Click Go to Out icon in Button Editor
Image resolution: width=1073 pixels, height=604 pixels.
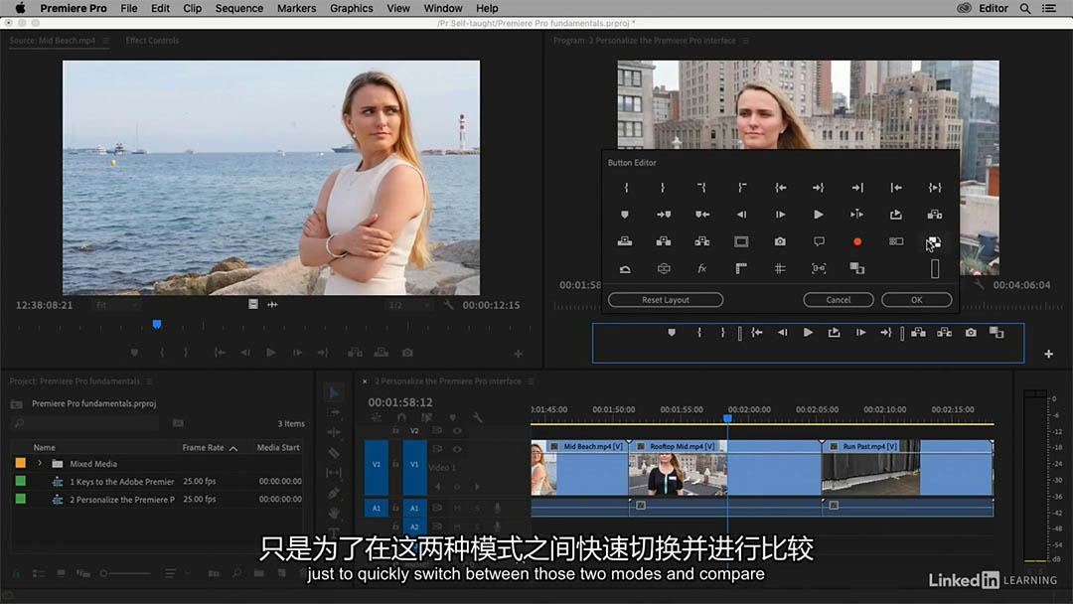tap(819, 188)
